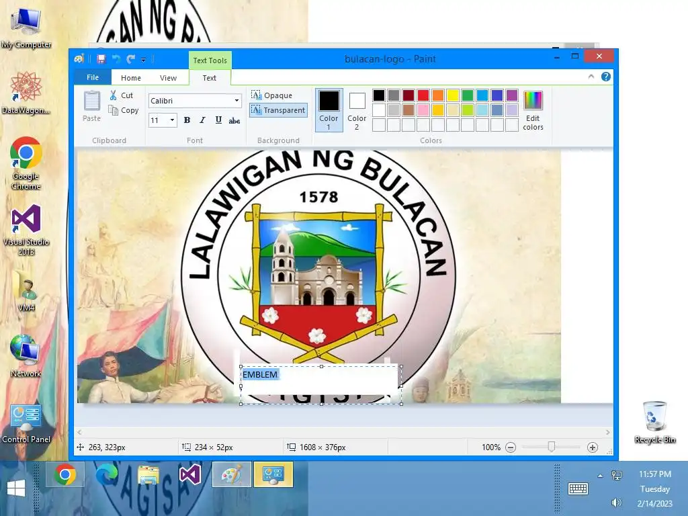
Task: Toggle italic formatting
Action: [x=202, y=120]
